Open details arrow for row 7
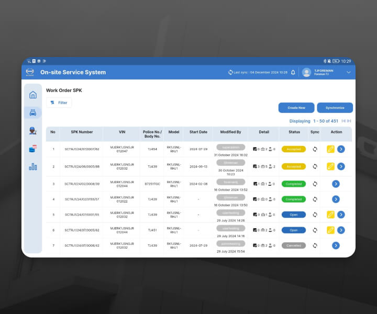 click(336, 245)
